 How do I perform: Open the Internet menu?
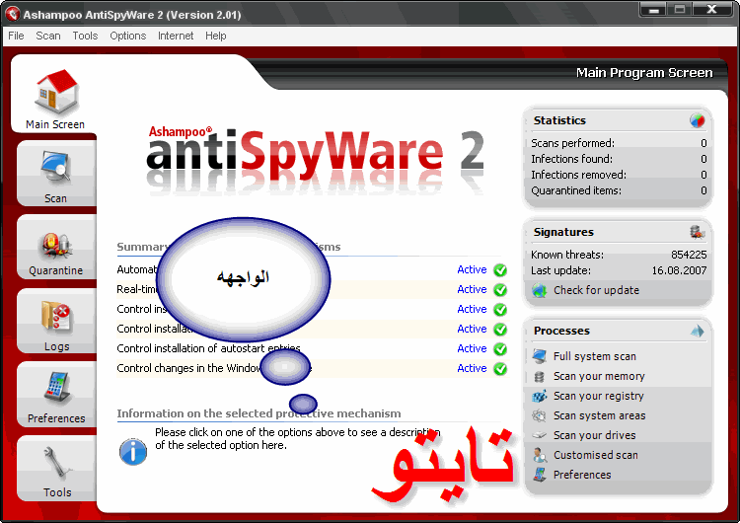point(176,36)
